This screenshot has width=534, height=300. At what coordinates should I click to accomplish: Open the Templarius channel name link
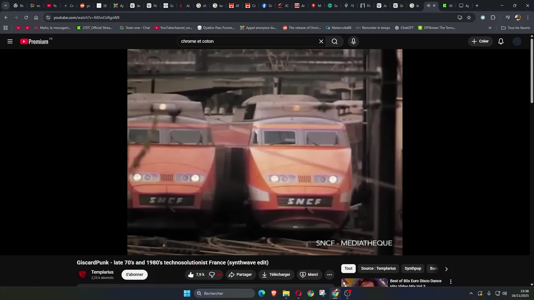coord(102,272)
